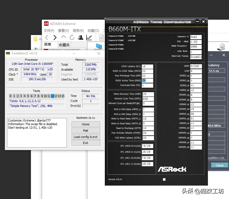This screenshot has width=229, height=199.
Task: Click the refresh icon in AIDA64 toolbar
Action: [x=72, y=38]
